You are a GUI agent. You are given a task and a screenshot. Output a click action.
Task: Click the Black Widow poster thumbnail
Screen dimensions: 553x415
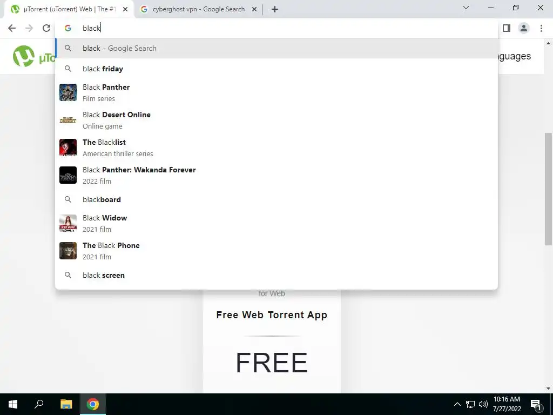tap(68, 223)
